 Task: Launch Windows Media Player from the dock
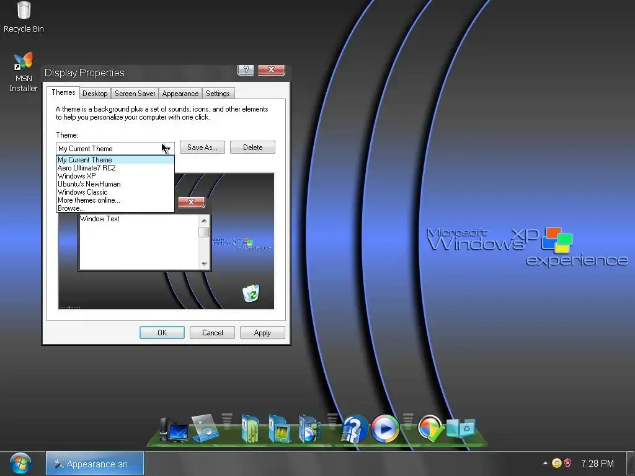(x=384, y=429)
